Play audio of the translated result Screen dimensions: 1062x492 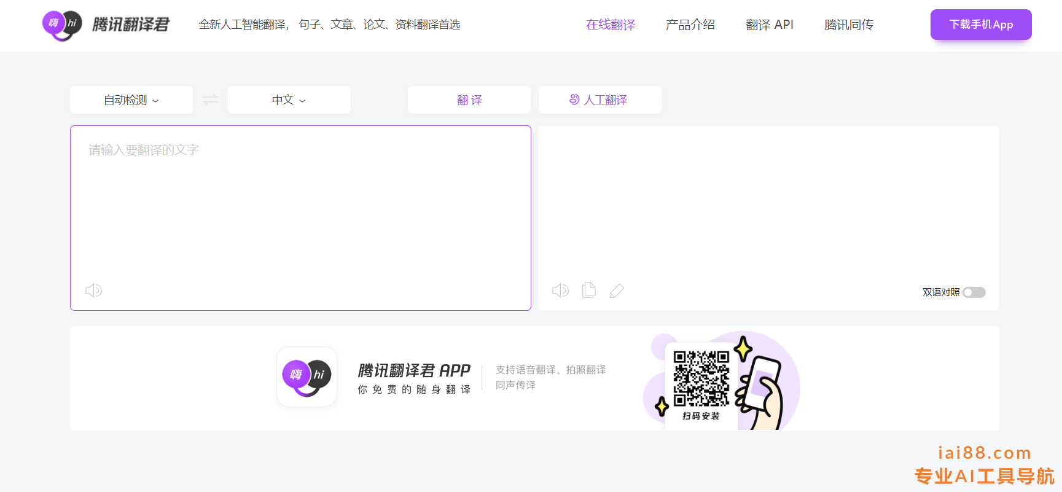(x=560, y=290)
